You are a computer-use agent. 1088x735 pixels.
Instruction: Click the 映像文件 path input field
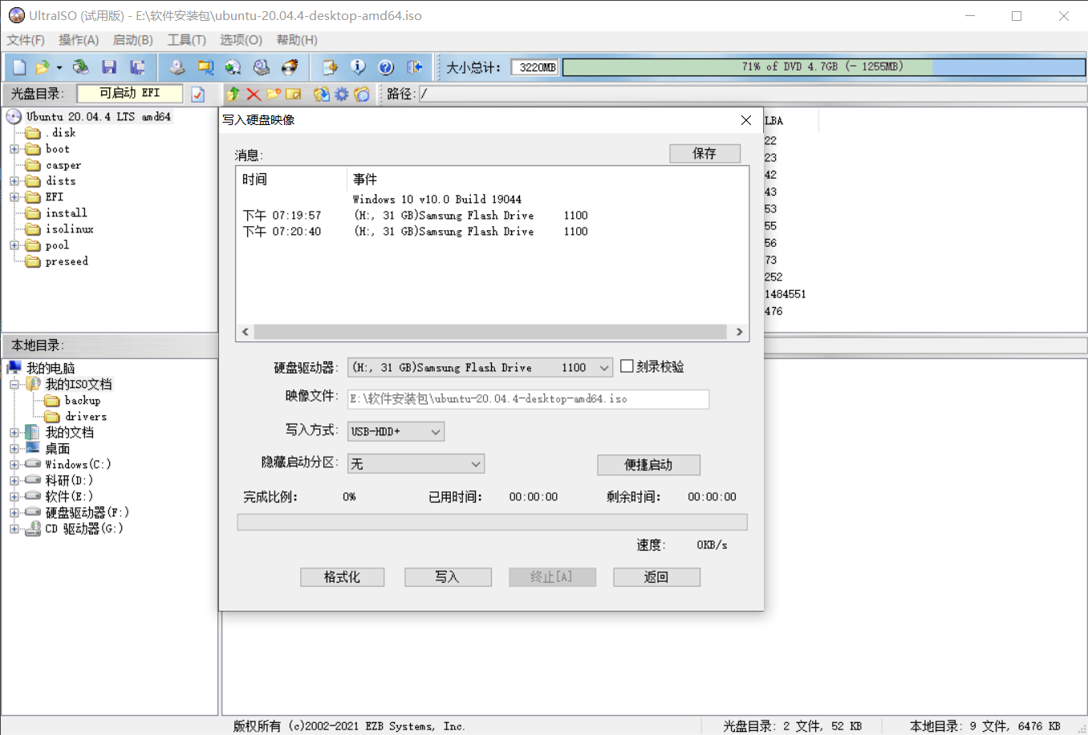click(x=528, y=399)
